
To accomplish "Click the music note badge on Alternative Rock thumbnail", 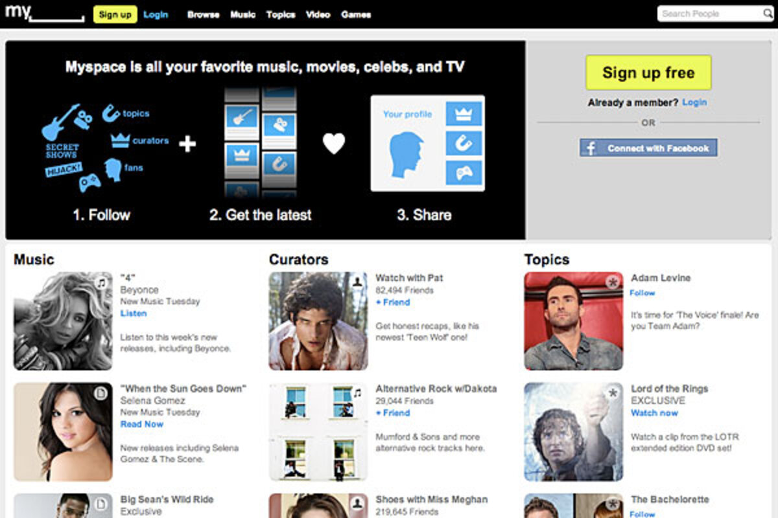I will 357,393.
